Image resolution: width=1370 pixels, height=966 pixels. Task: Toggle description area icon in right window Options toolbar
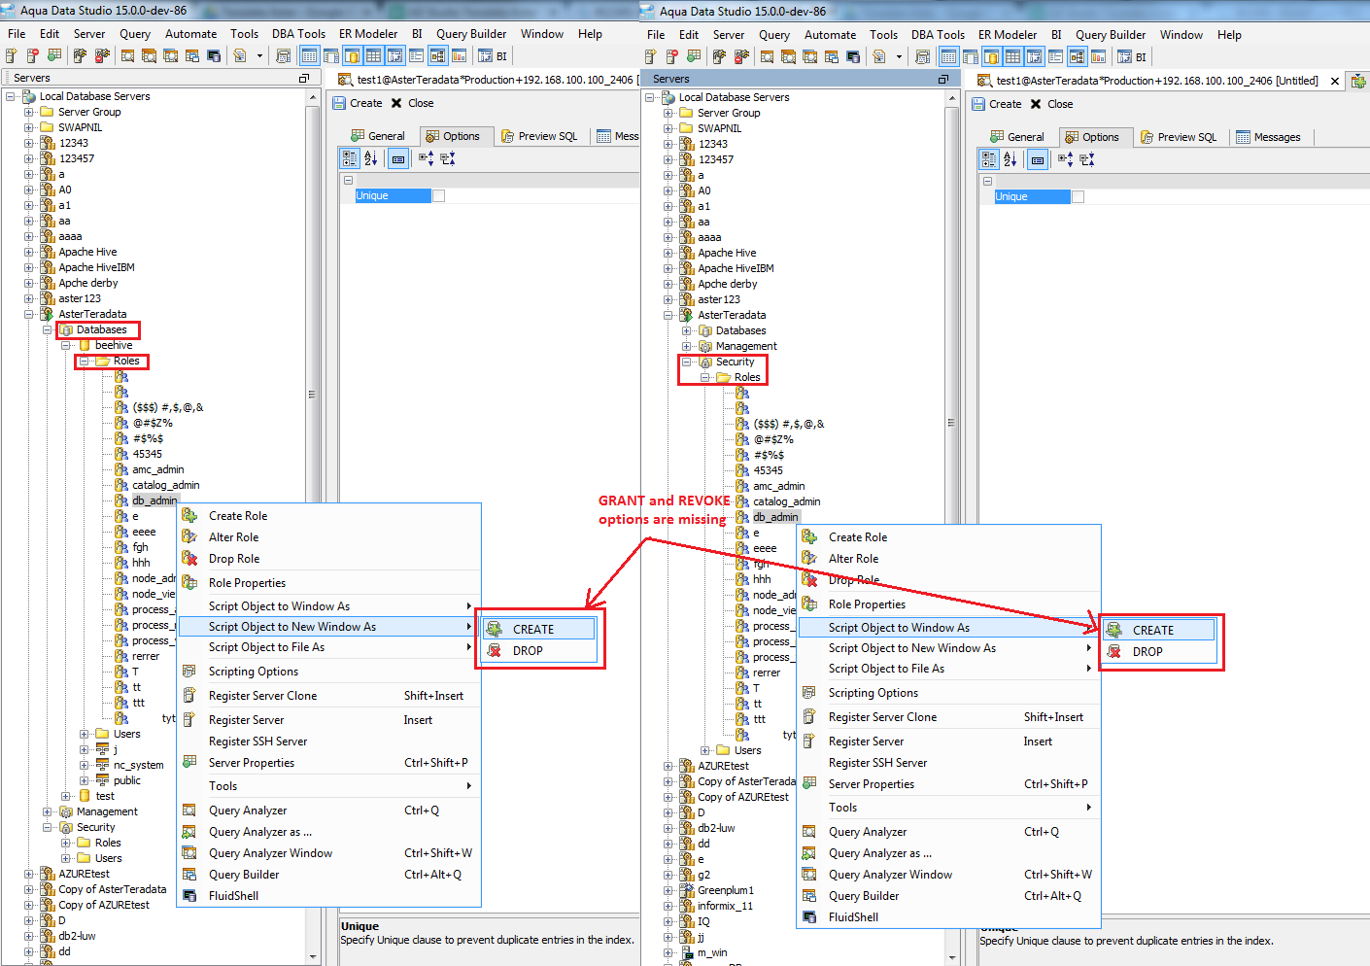click(1038, 159)
